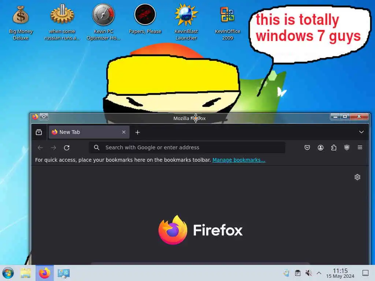This screenshot has width=375, height=281.
Task: Open Firefox account menu
Action: (320, 147)
